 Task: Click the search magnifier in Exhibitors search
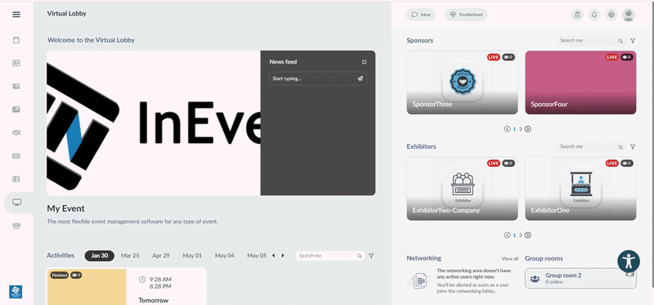point(620,147)
